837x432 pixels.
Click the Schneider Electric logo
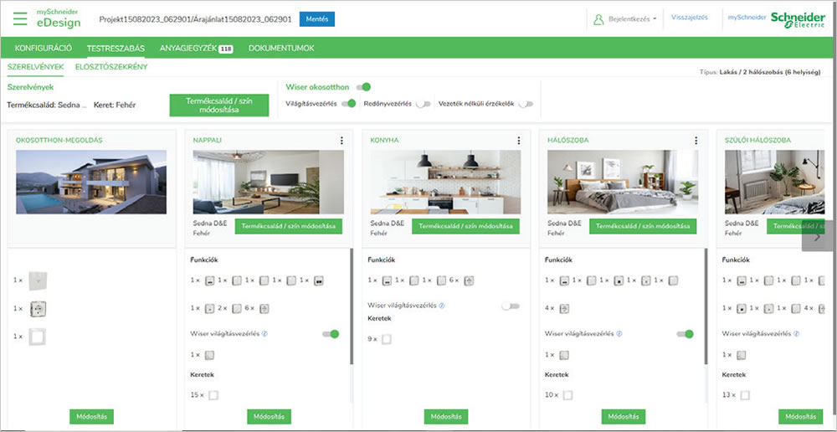click(x=798, y=20)
